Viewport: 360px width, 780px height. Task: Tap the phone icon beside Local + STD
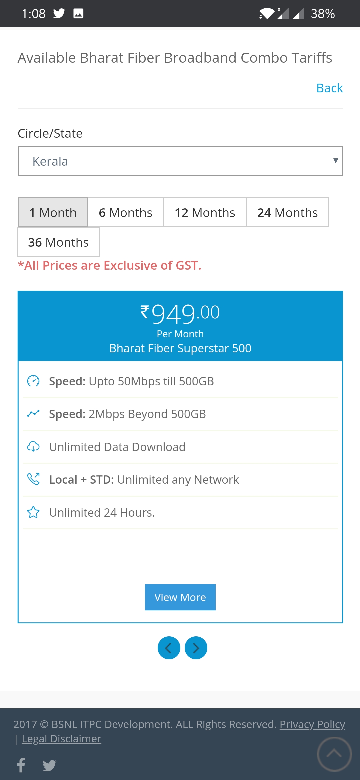point(33,479)
